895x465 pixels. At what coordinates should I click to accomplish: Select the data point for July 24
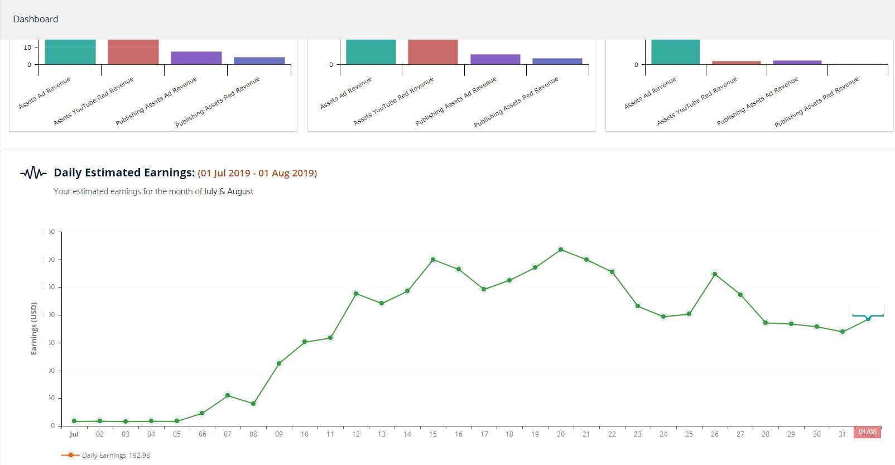point(663,317)
